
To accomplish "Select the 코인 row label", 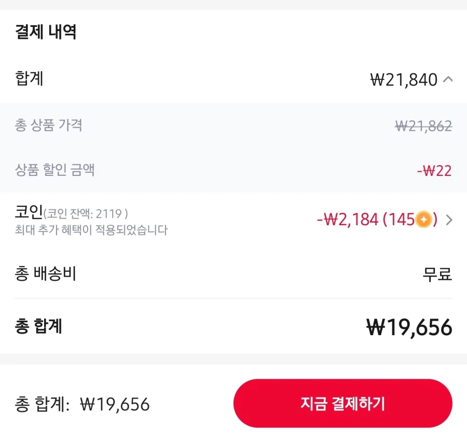I will point(29,212).
